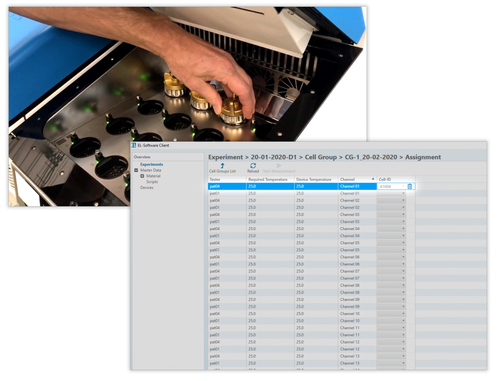Click the Assignment breadcrumb item
The height and width of the screenshot is (381, 497).
424,157
